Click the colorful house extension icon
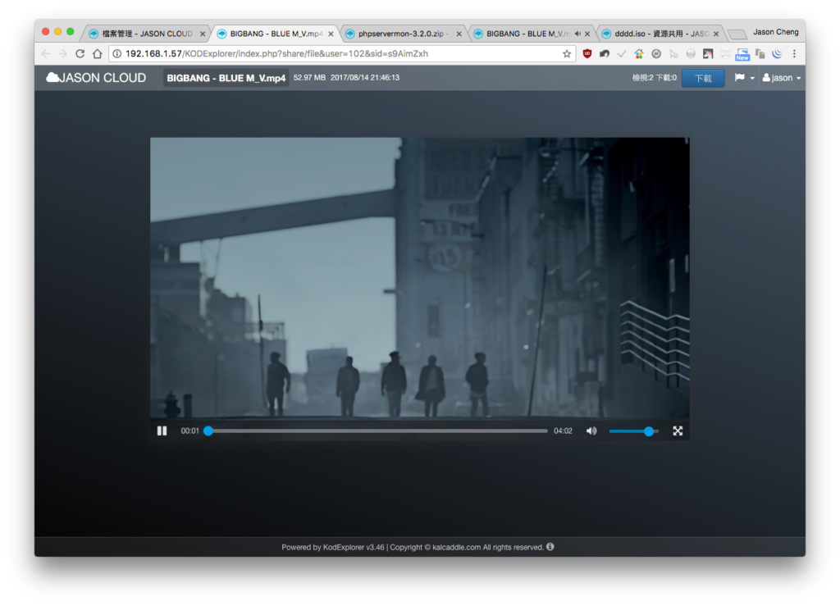The width and height of the screenshot is (840, 606). (638, 53)
